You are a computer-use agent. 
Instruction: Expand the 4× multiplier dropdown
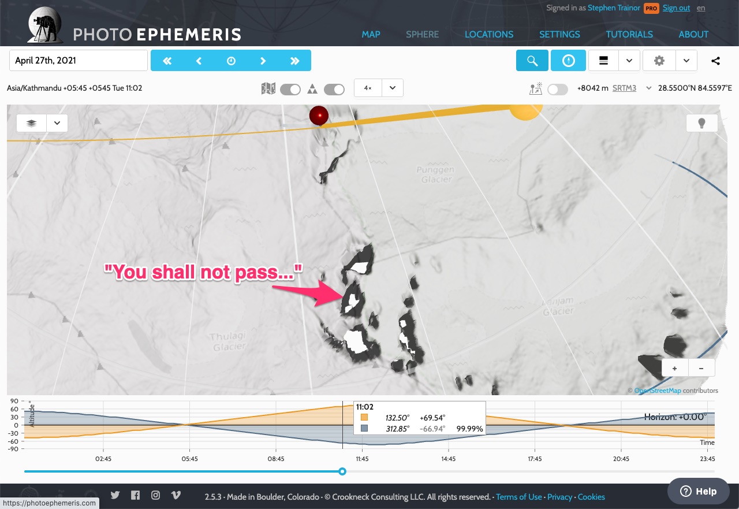(x=393, y=88)
